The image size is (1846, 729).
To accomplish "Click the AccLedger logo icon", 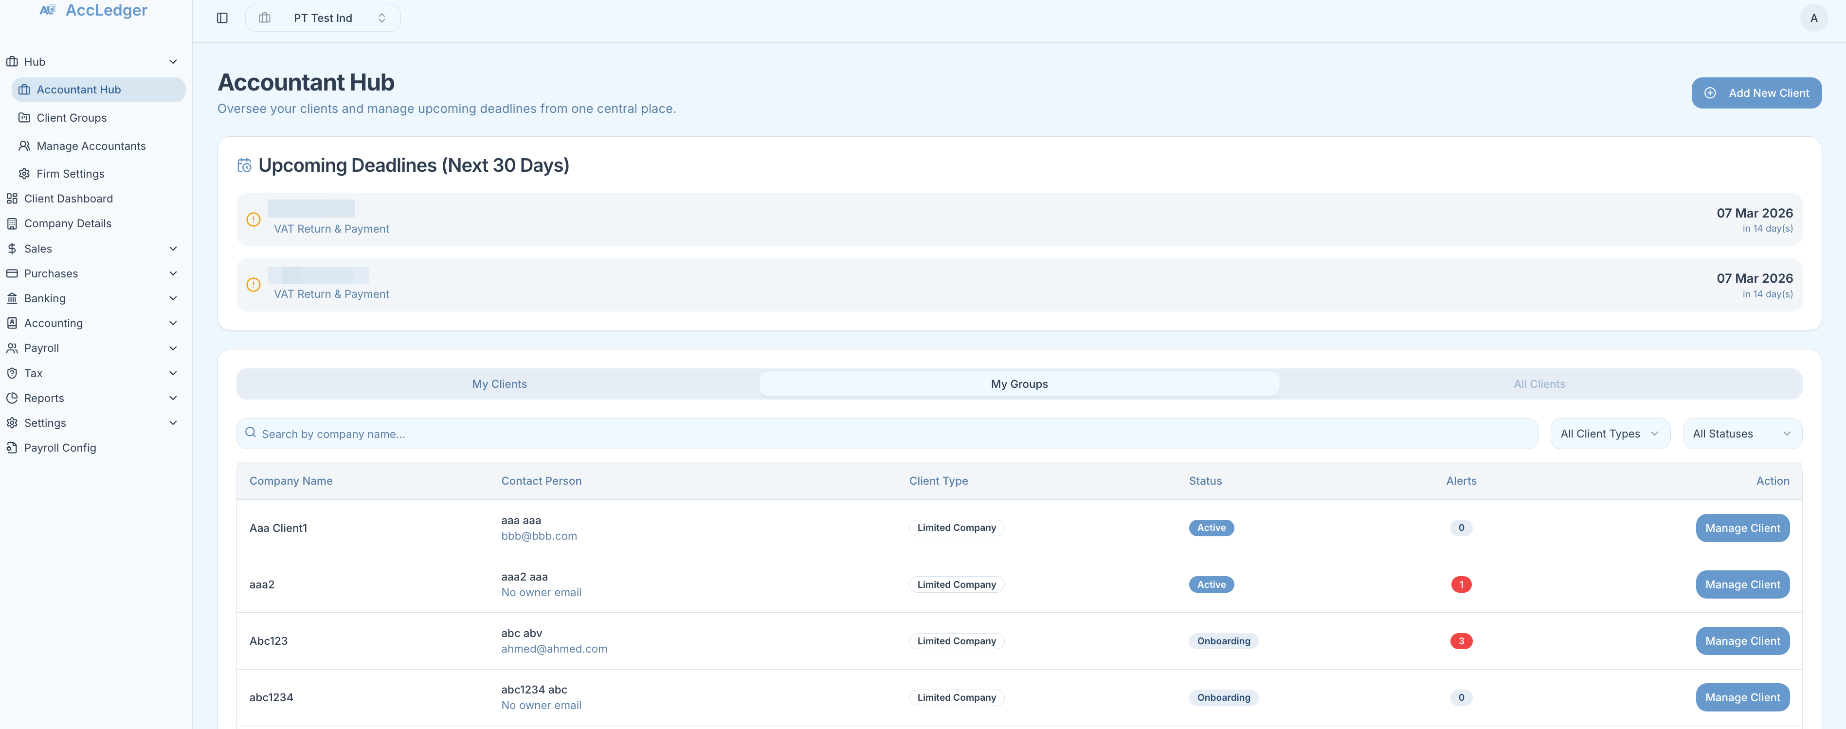I will (x=47, y=9).
